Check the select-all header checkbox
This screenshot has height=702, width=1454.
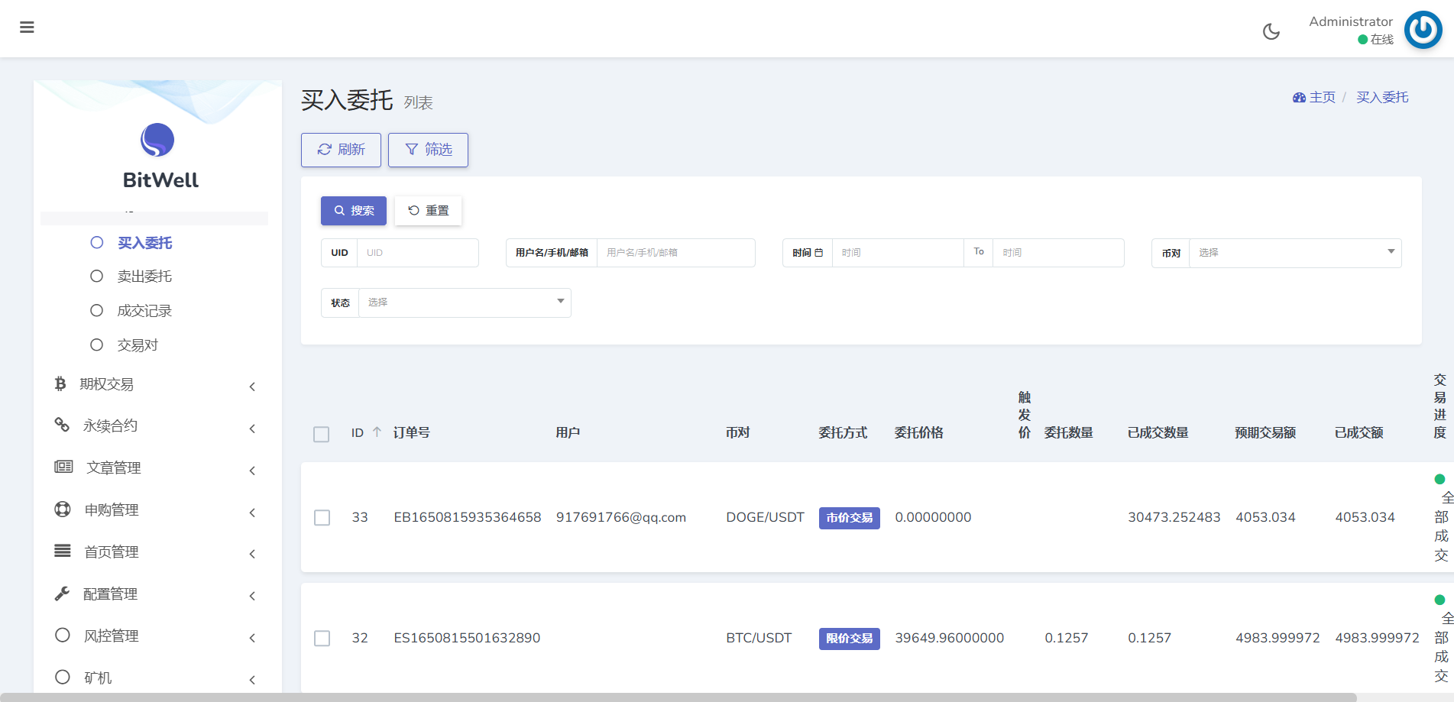[x=322, y=434]
